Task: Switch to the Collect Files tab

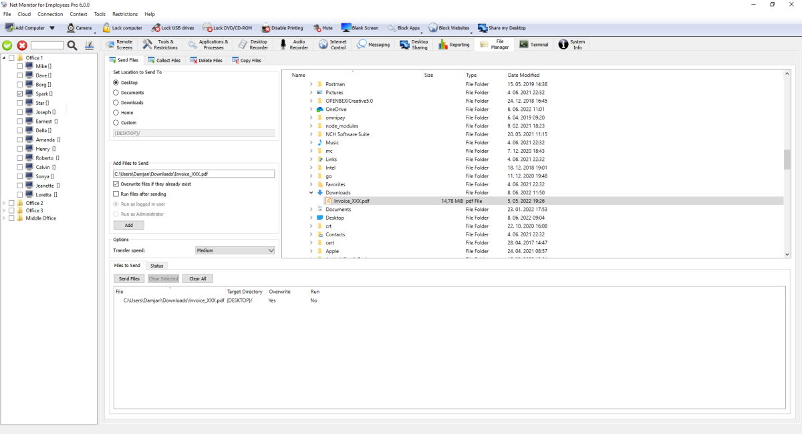Action: [164, 59]
